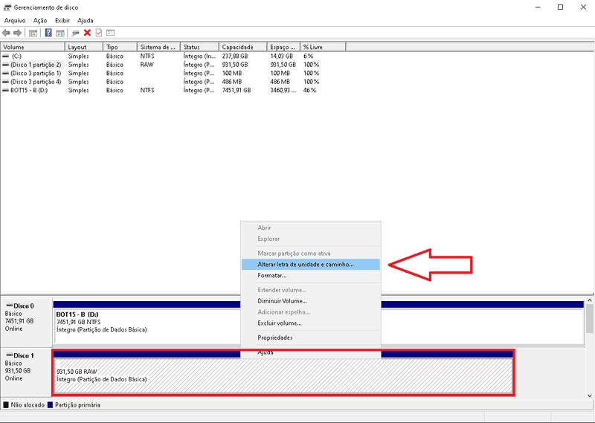
Task: Open the Ação menu
Action: click(40, 21)
